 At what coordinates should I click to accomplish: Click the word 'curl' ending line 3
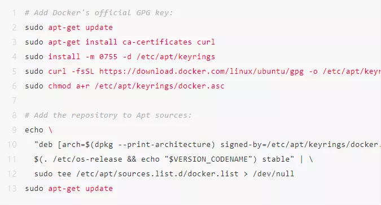coord(206,42)
